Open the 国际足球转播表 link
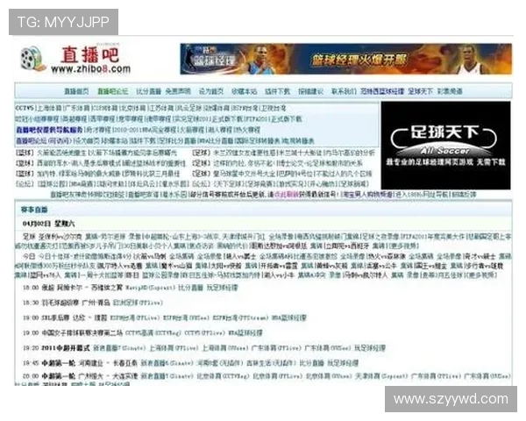 point(257,140)
